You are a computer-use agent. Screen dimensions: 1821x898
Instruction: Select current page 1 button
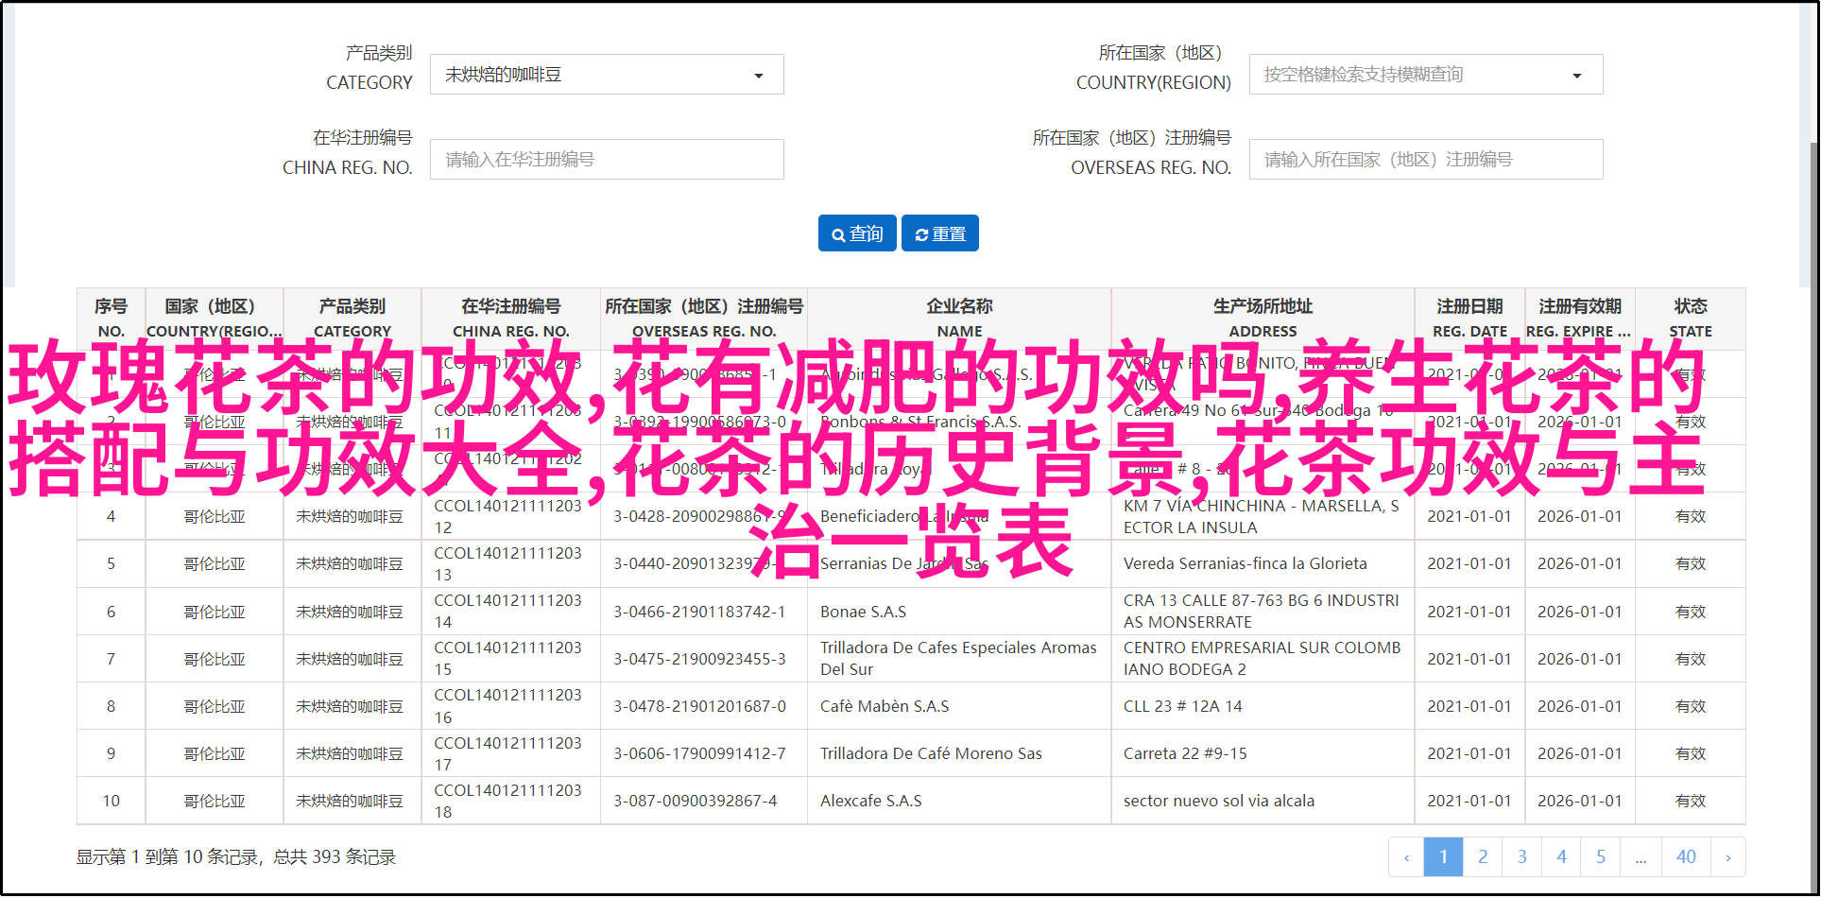[1443, 857]
